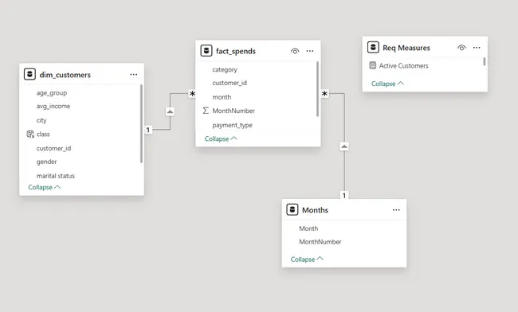The width and height of the screenshot is (518, 312).
Task: Collapse the dim_customers table card
Action: (45, 187)
